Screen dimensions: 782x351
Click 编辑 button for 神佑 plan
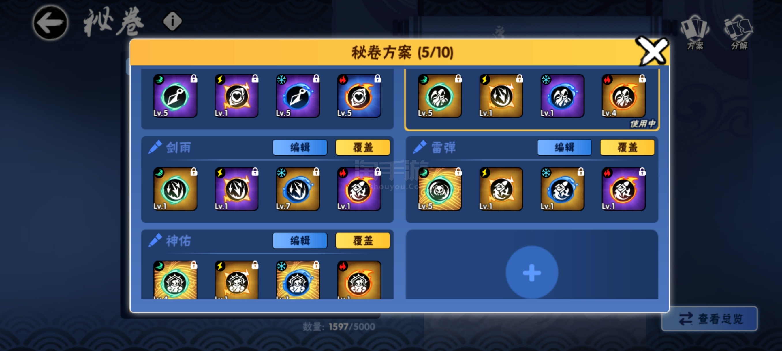[300, 241]
